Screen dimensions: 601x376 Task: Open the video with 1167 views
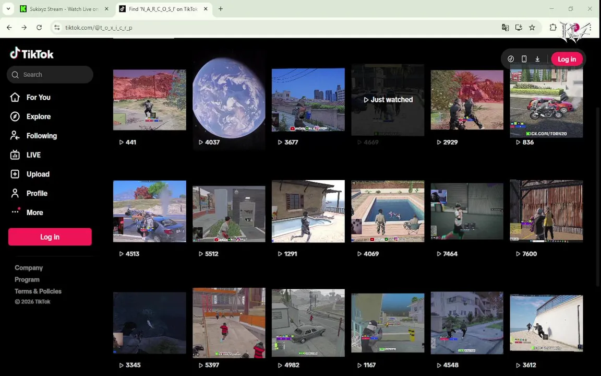tap(388, 323)
